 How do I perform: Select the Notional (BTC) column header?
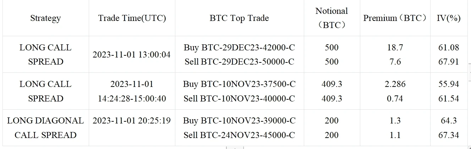[332, 18]
